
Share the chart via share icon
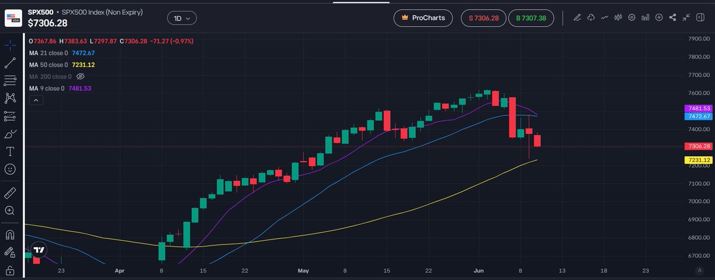pyautogui.click(x=673, y=18)
